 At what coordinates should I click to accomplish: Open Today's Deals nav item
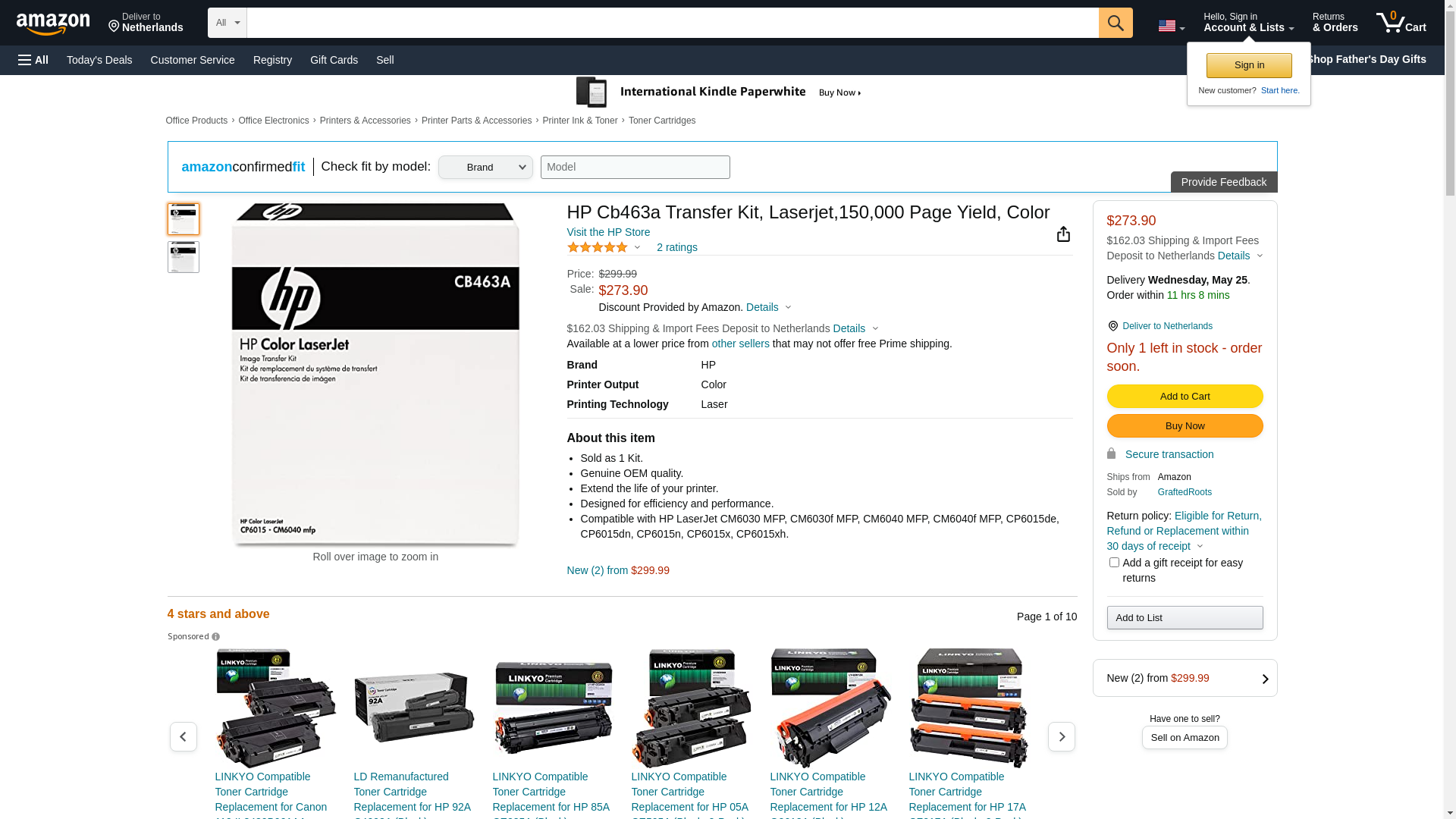click(x=99, y=60)
